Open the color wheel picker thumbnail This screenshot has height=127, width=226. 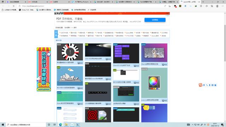click(x=154, y=83)
